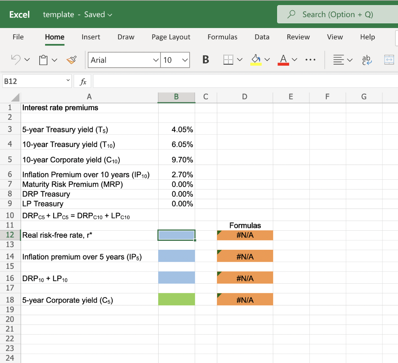Select the Format Painter brush
Viewport: 398px width, 363px height.
tap(72, 60)
